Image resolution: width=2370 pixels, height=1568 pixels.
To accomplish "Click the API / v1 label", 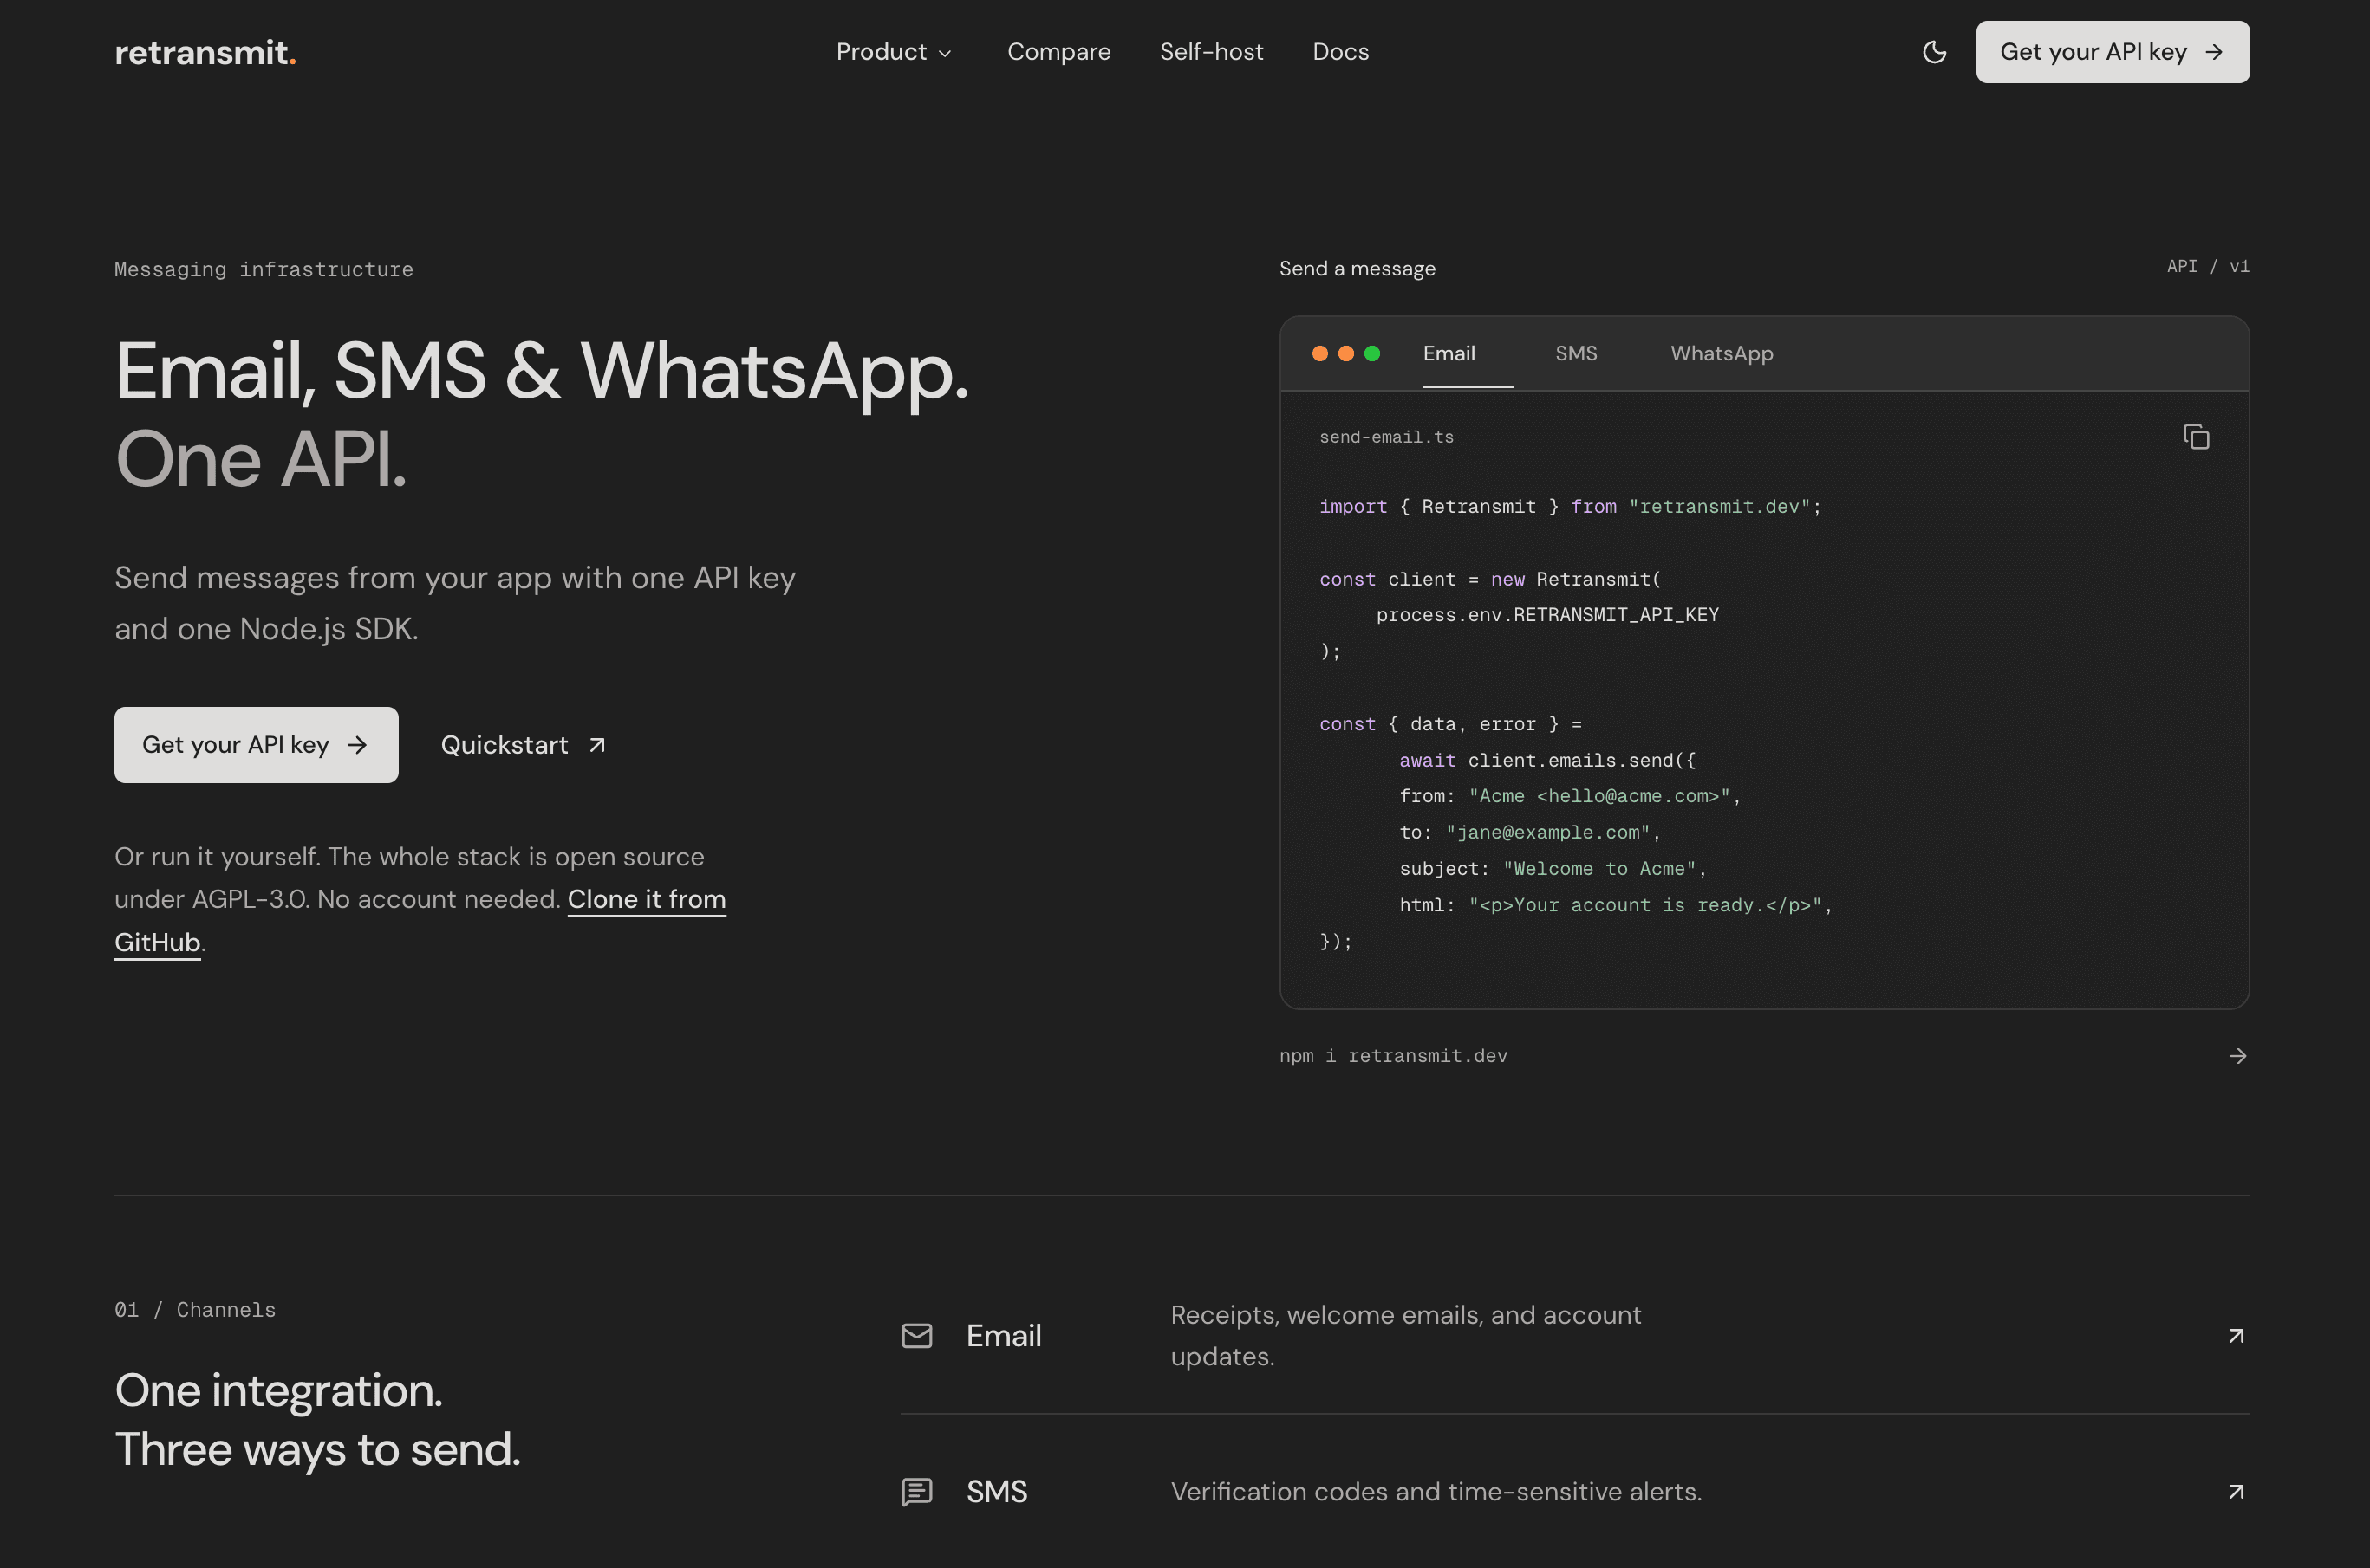I will tap(2207, 266).
